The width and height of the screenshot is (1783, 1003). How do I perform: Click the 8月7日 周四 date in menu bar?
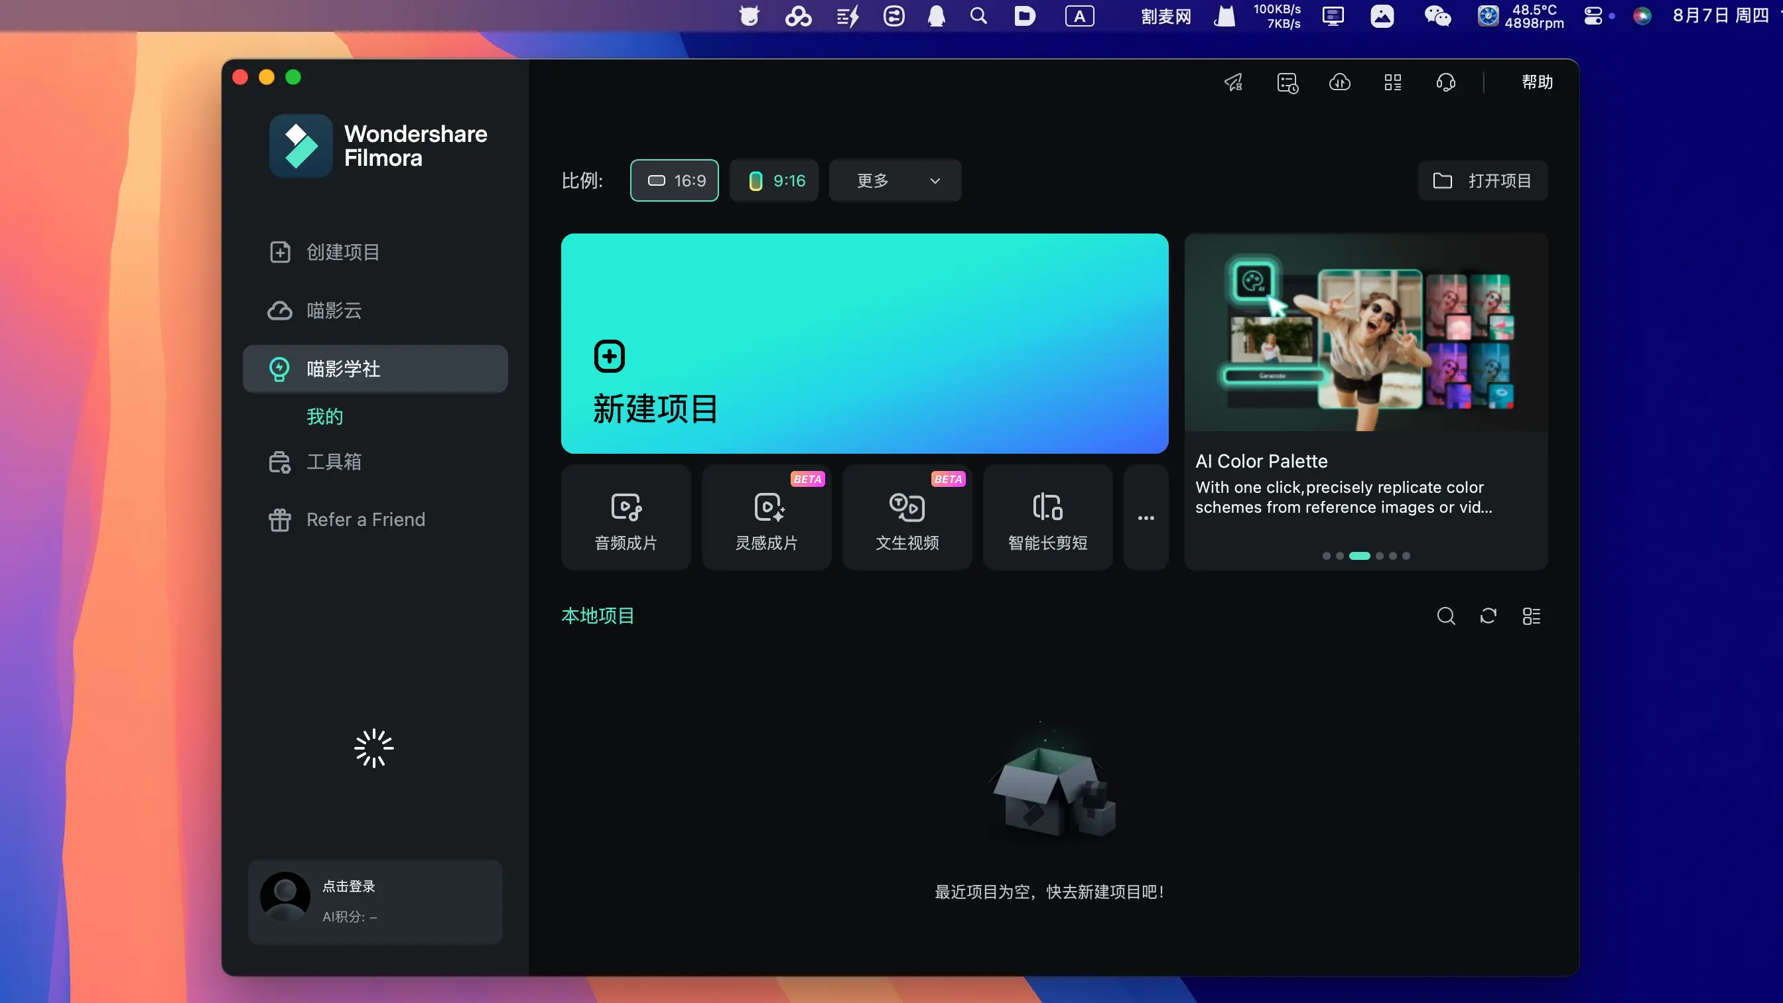[1721, 15]
